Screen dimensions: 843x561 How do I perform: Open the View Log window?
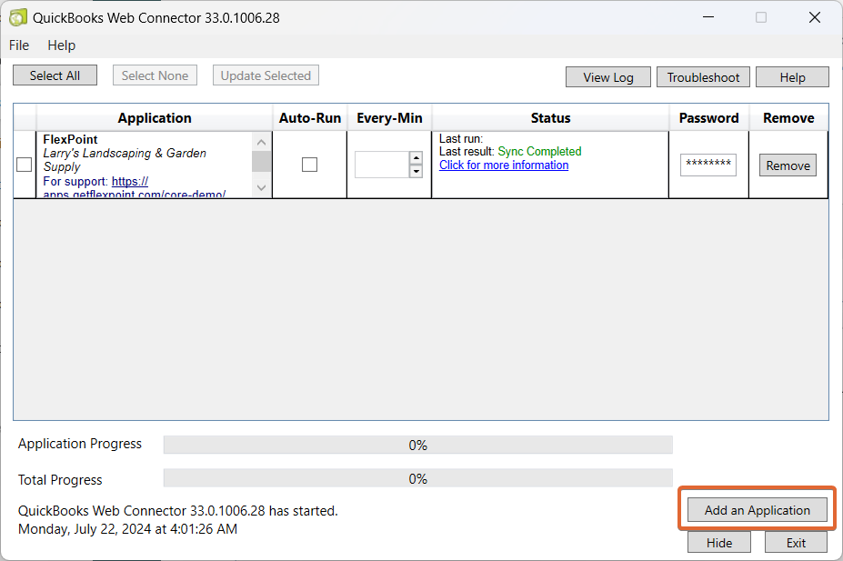[607, 76]
